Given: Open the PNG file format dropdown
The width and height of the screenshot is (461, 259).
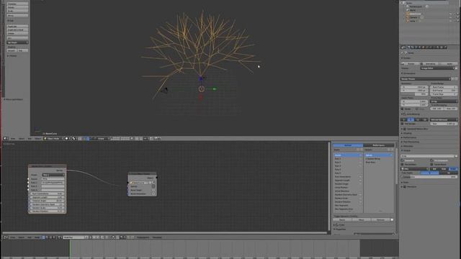Looking at the screenshot, I should 414,169.
